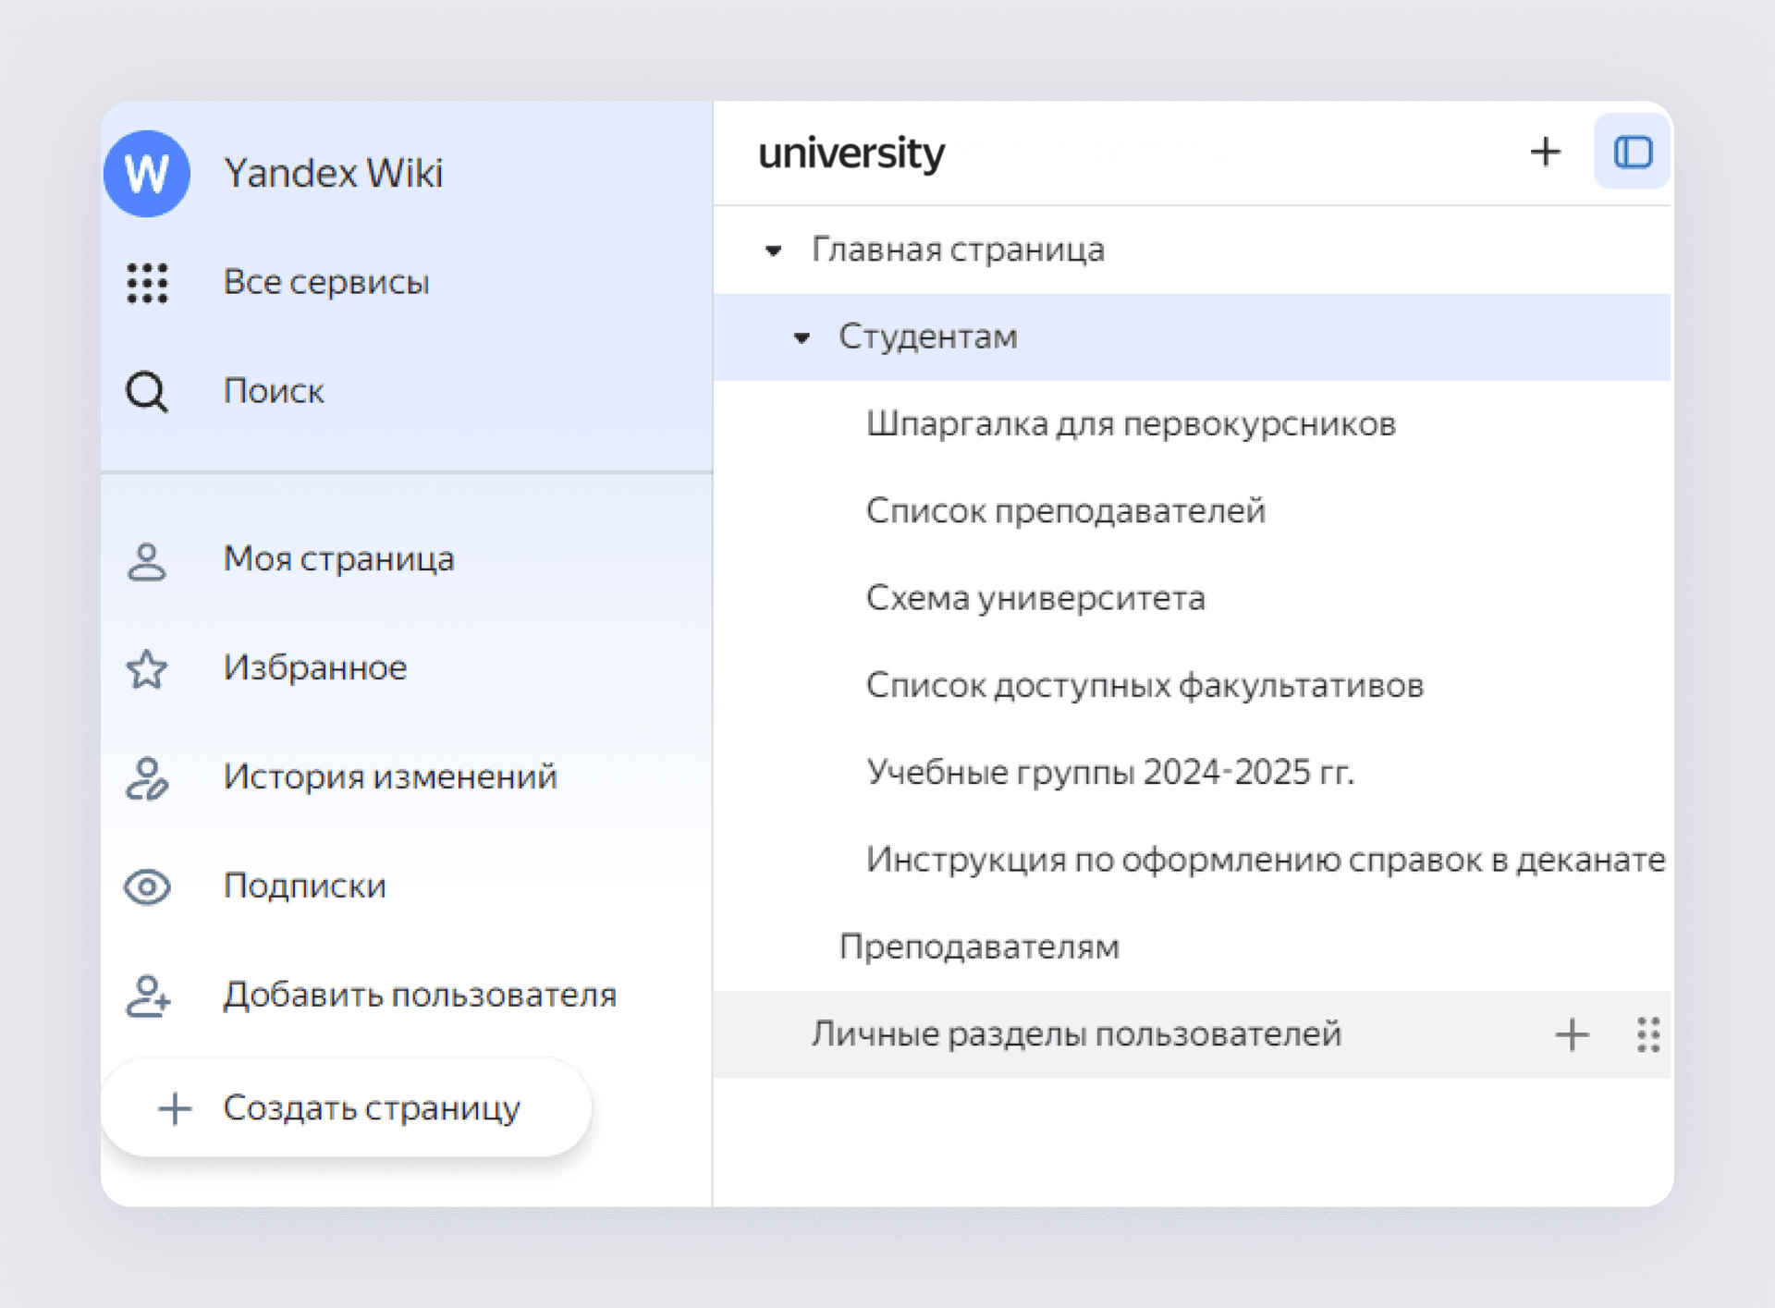Collapse the Студентам tree node

click(802, 337)
